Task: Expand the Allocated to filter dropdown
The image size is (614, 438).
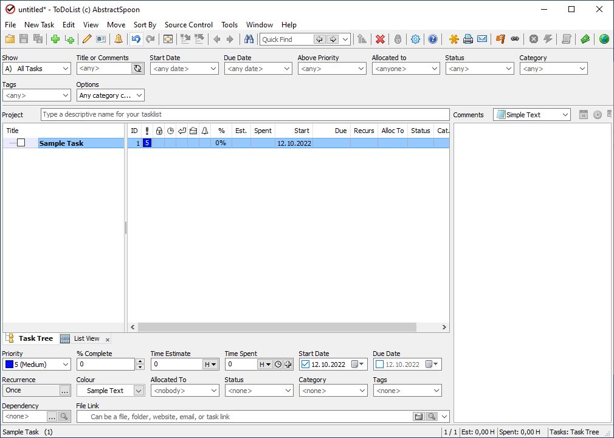Action: pos(406,69)
